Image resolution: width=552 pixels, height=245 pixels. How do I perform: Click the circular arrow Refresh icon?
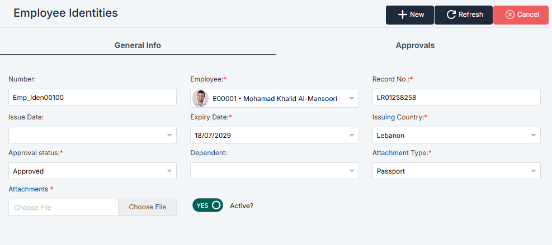pyautogui.click(x=451, y=15)
